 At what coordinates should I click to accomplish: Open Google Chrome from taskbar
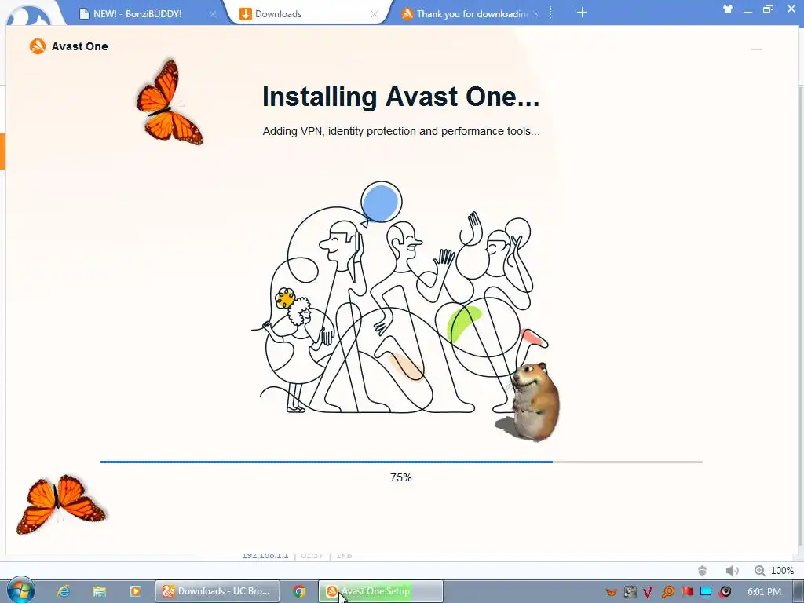[x=299, y=591]
